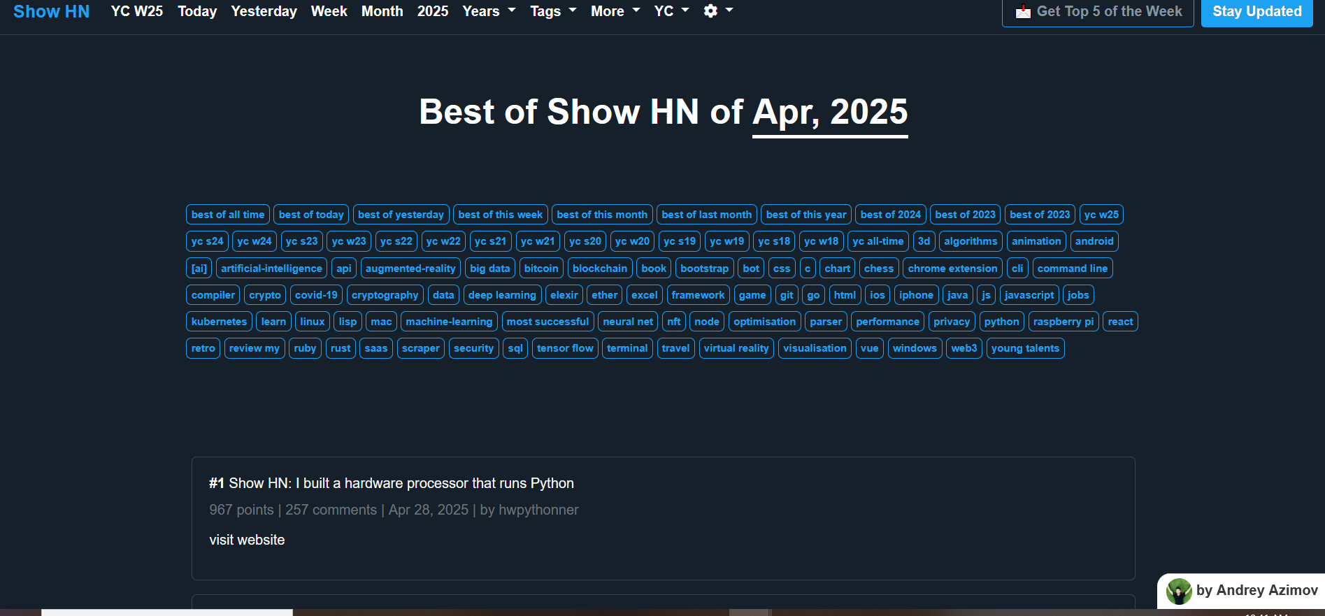Viewport: 1325px width, 616px height.
Task: Select Week in the navigation bar
Action: [x=329, y=11]
